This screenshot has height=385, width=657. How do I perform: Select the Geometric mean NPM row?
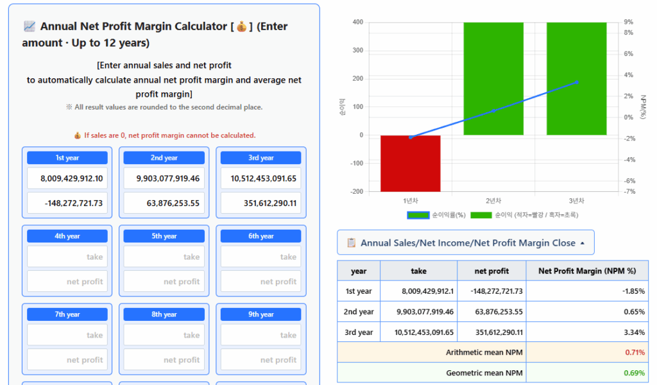tap(492, 373)
